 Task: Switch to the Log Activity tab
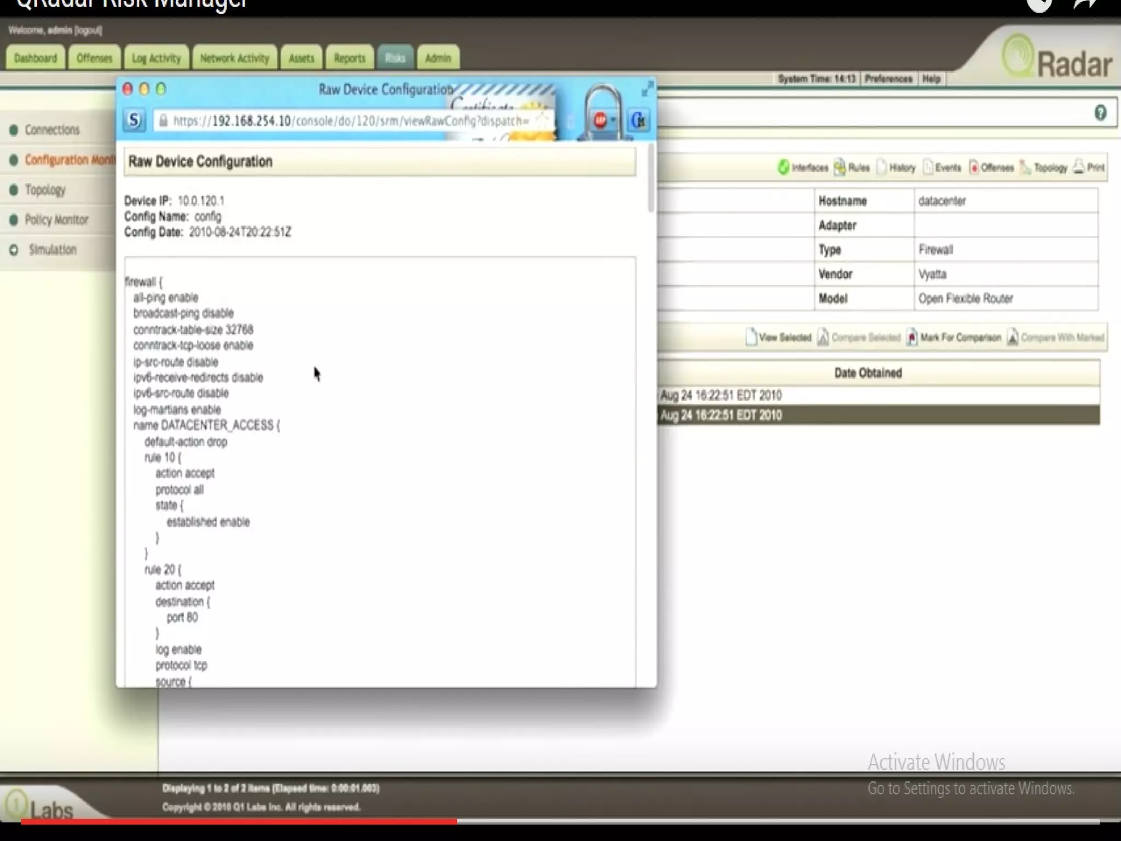tap(156, 58)
